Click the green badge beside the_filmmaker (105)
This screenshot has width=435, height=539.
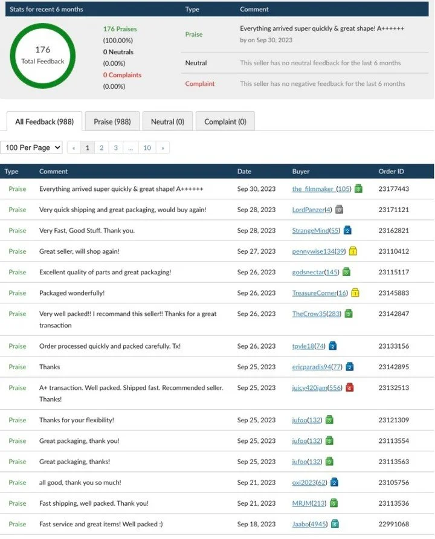(358, 189)
